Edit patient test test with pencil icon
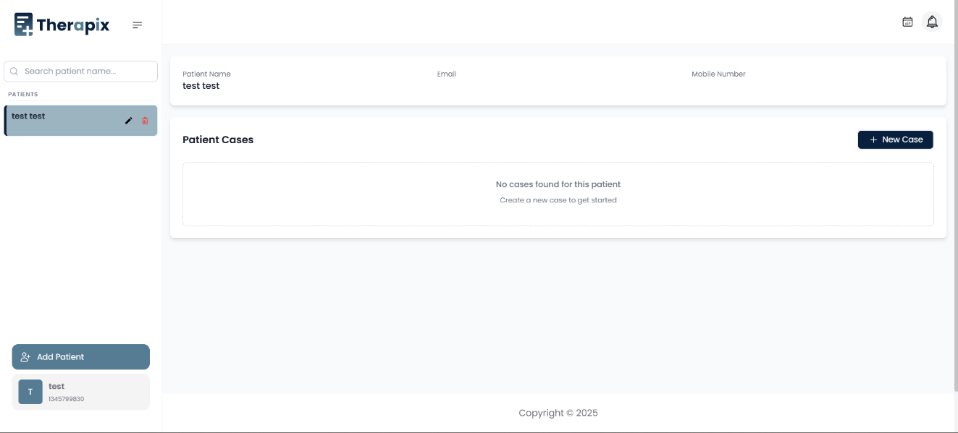958x433 pixels. 129,121
